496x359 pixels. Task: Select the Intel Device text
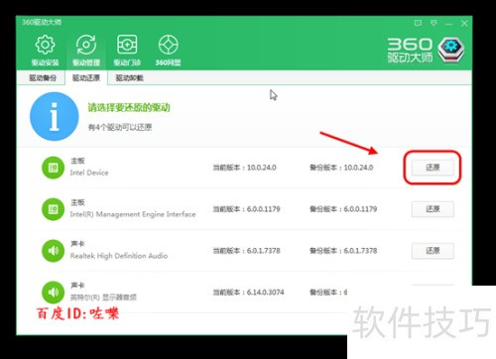(89, 173)
